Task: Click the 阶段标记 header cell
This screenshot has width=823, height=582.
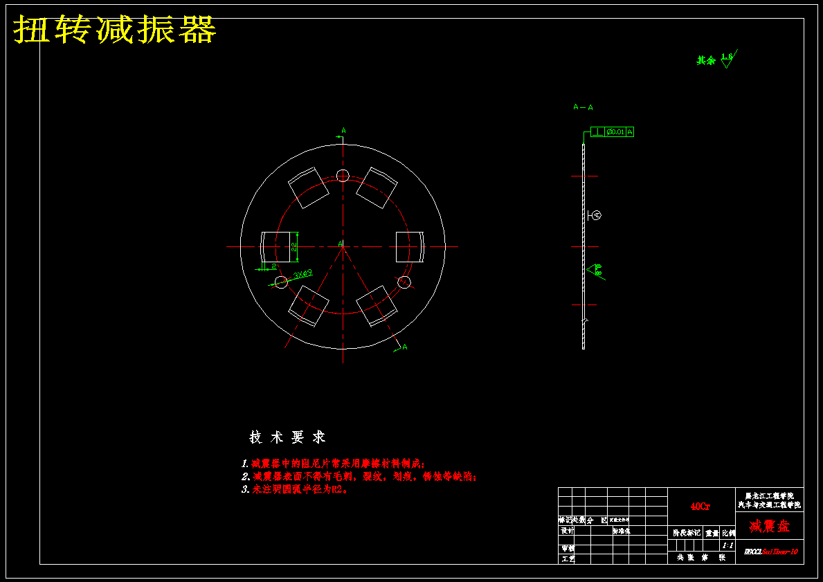Action: (x=687, y=533)
